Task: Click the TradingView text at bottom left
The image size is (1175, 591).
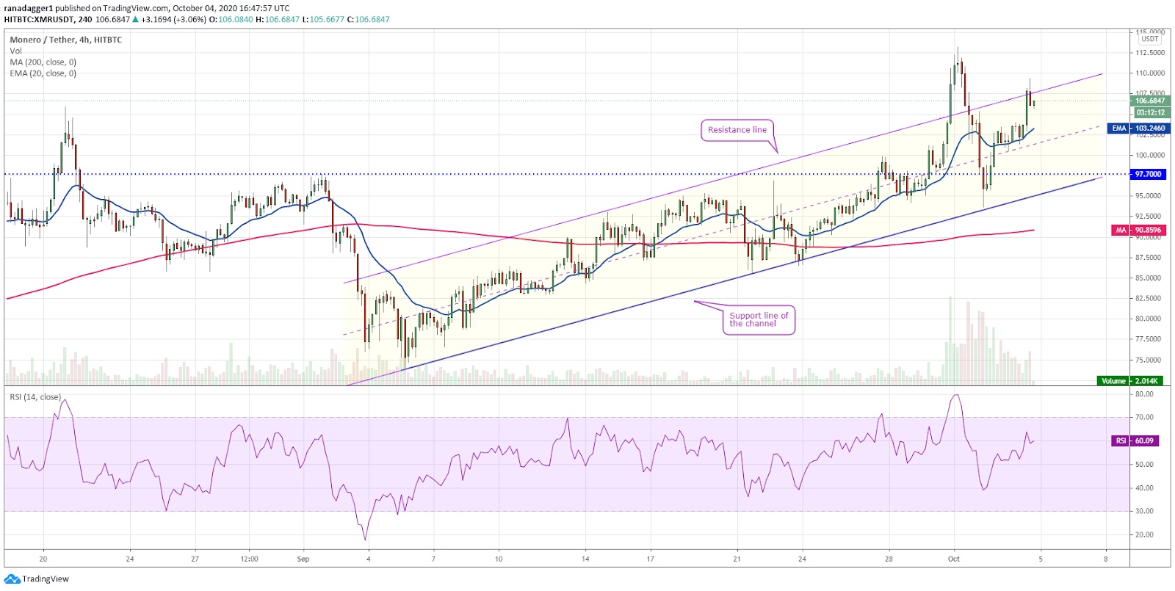Action: pyautogui.click(x=46, y=579)
